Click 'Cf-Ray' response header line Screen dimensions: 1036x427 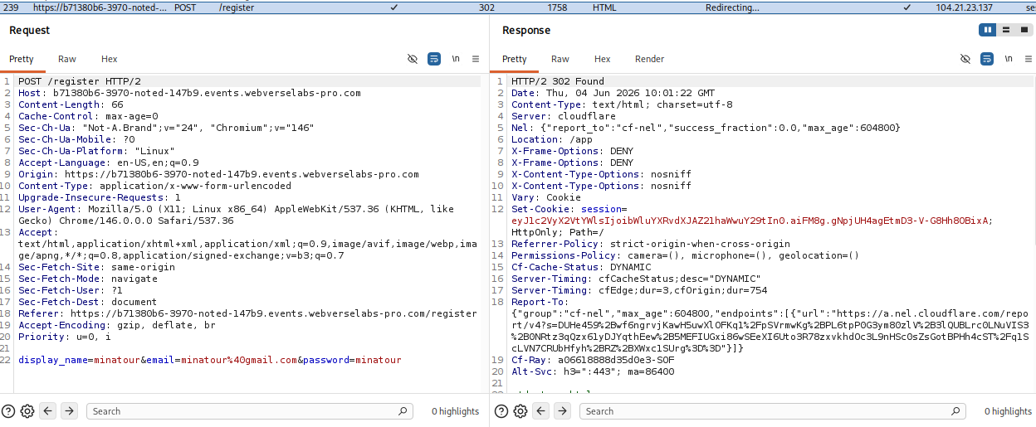593,360
